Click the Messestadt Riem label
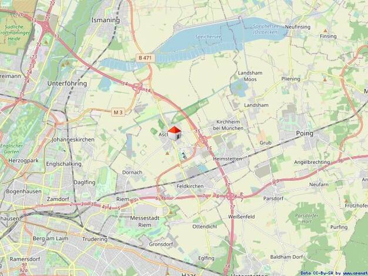Screen dimensions: 368x276 (145, 221)
